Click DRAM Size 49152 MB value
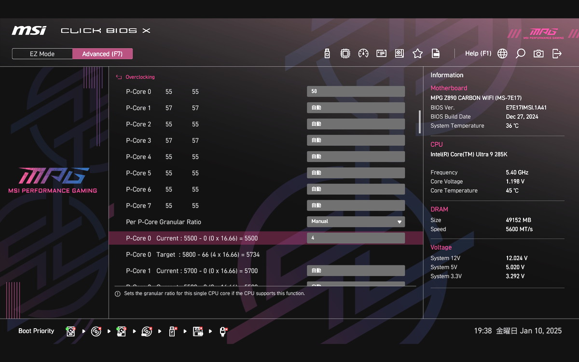 pos(519,220)
